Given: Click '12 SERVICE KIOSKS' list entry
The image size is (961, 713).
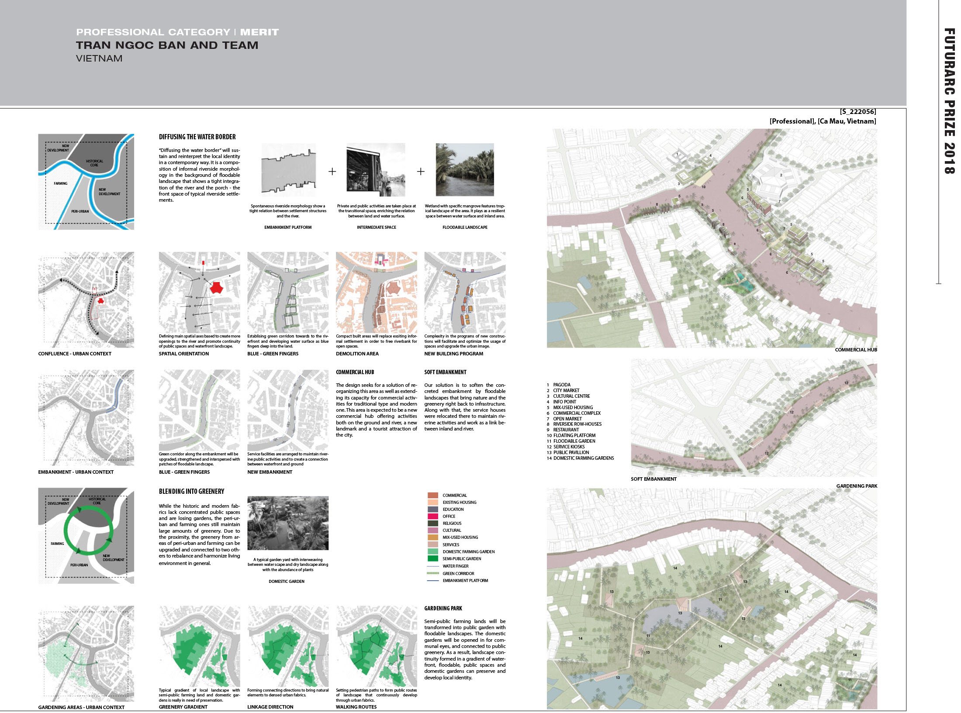Looking at the screenshot, I should [566, 447].
